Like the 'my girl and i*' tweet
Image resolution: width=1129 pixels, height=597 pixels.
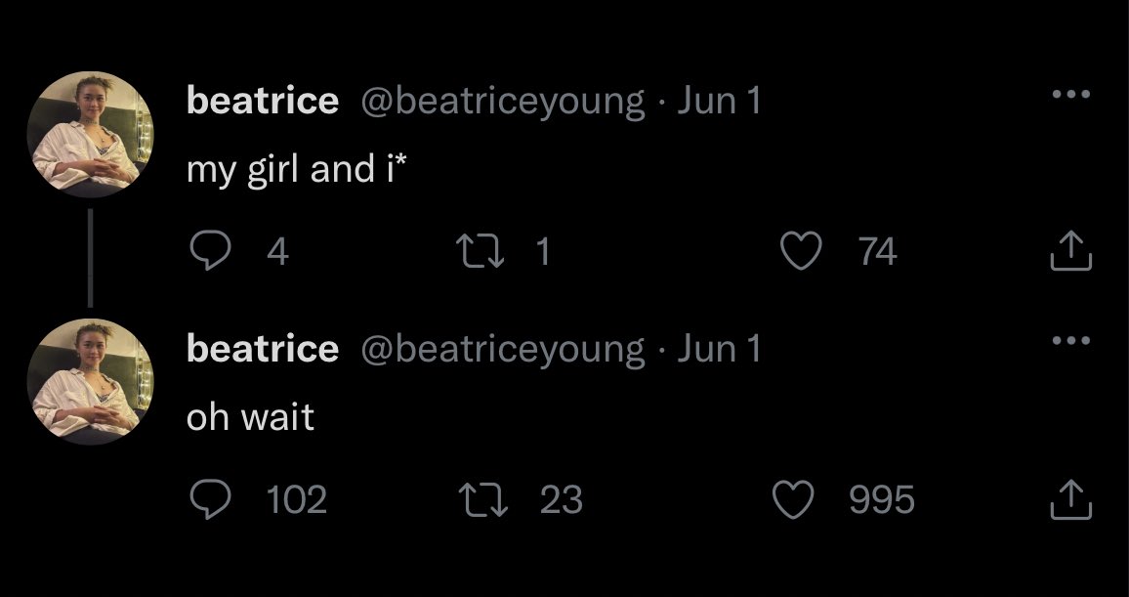(802, 252)
